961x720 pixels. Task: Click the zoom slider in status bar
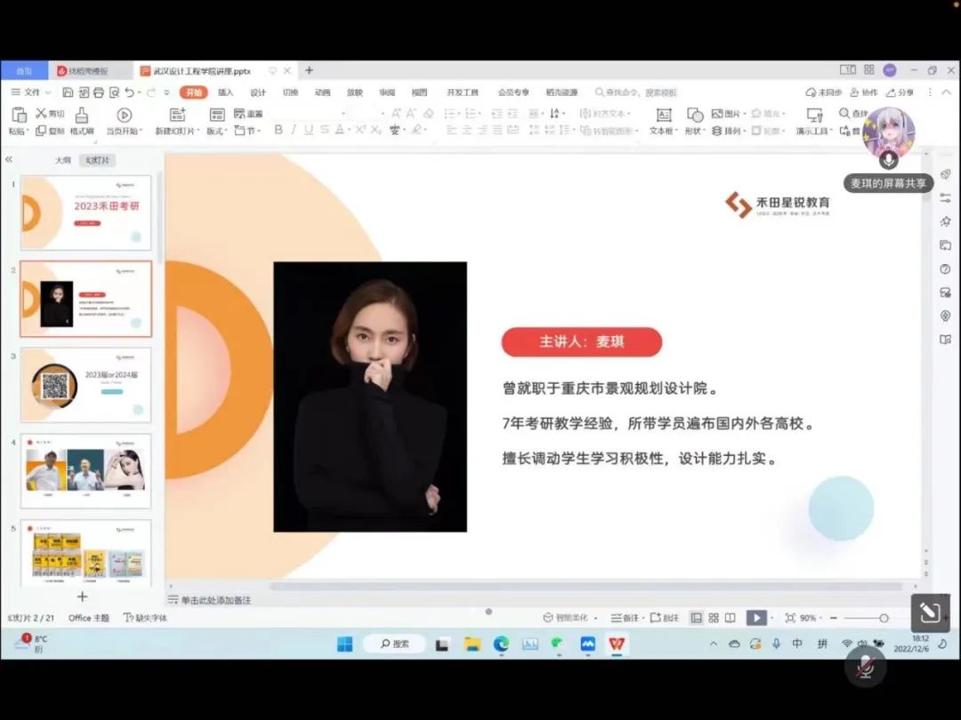tap(883, 618)
